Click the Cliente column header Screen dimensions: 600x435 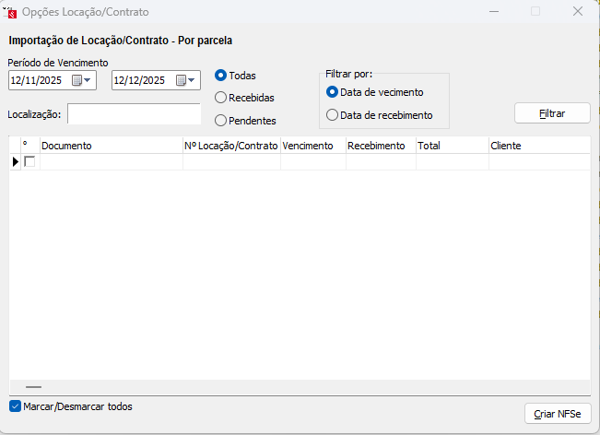point(538,146)
